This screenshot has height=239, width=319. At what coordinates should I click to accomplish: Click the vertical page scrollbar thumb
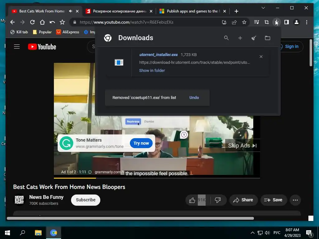(311, 53)
